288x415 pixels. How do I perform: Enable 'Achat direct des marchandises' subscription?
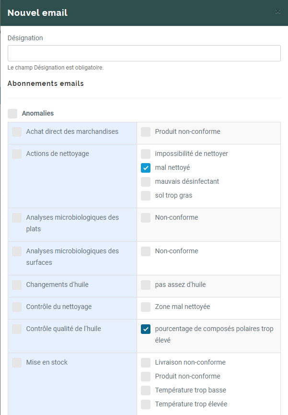pos(16,131)
